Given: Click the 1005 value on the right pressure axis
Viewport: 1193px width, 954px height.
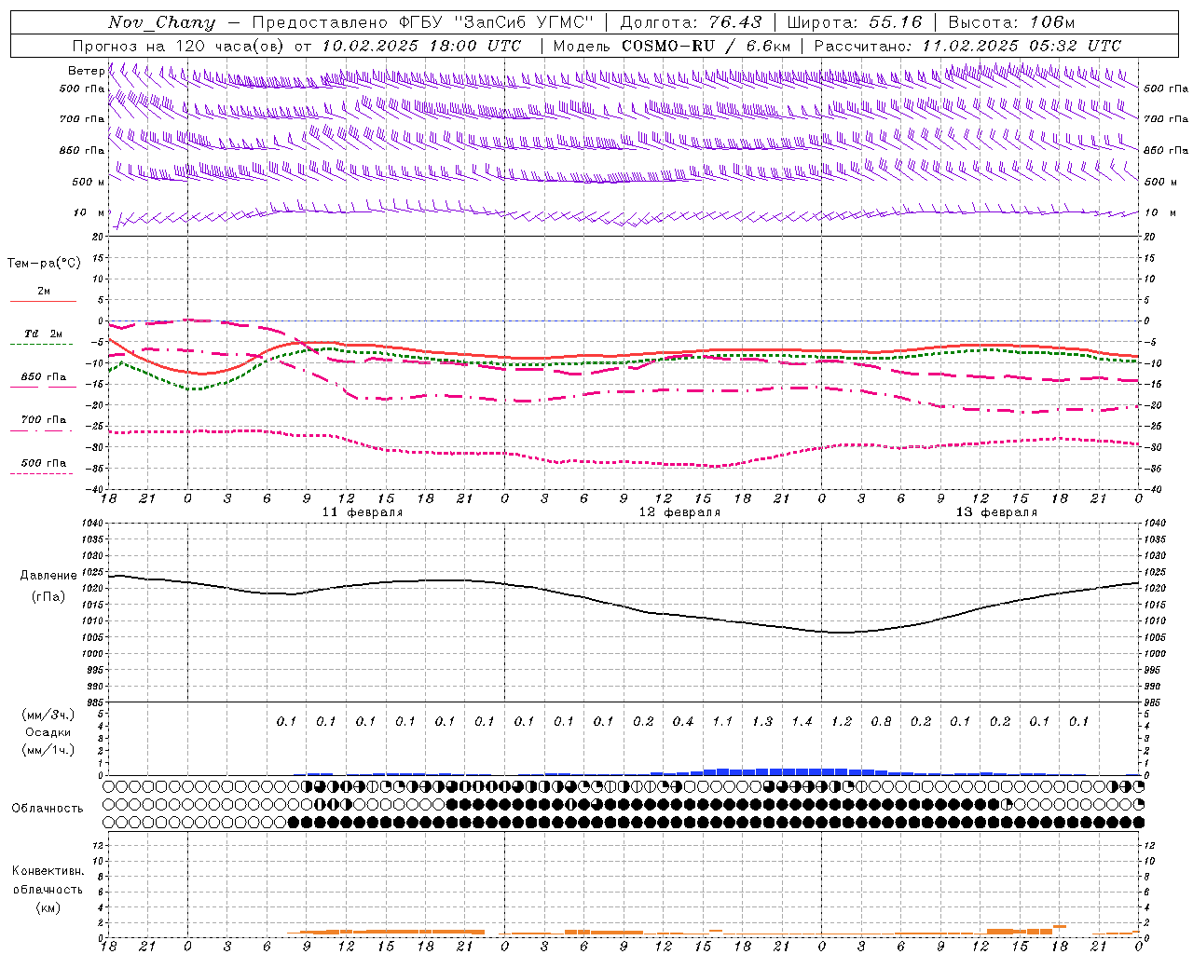Looking at the screenshot, I should point(1155,637).
